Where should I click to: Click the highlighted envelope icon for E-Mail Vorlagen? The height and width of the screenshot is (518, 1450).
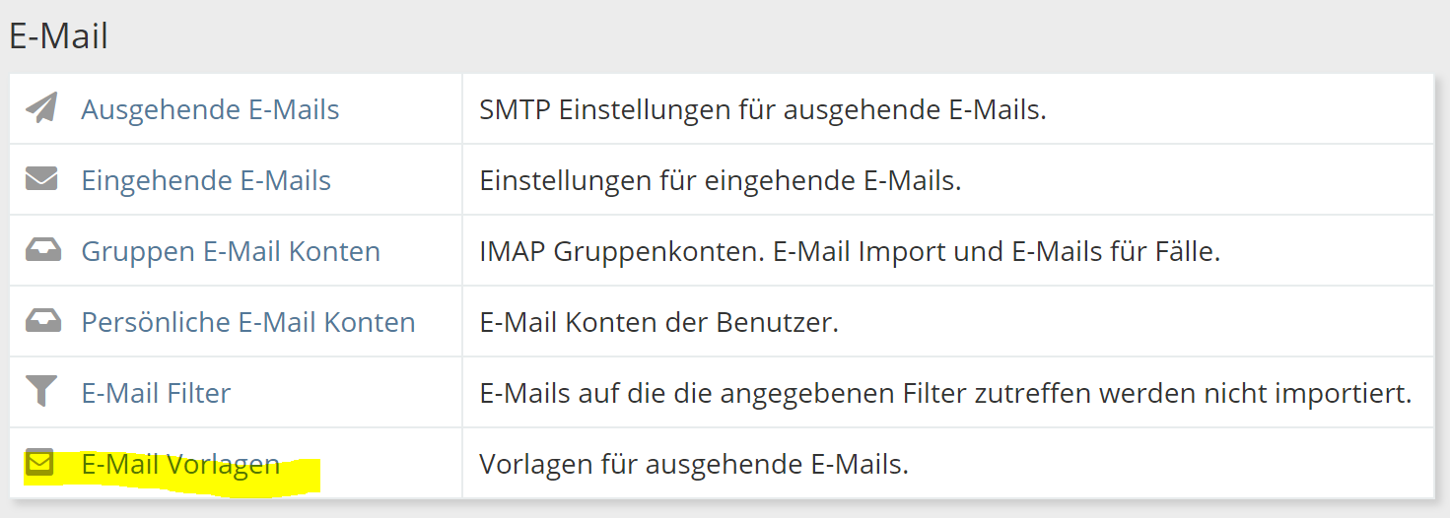[x=40, y=463]
